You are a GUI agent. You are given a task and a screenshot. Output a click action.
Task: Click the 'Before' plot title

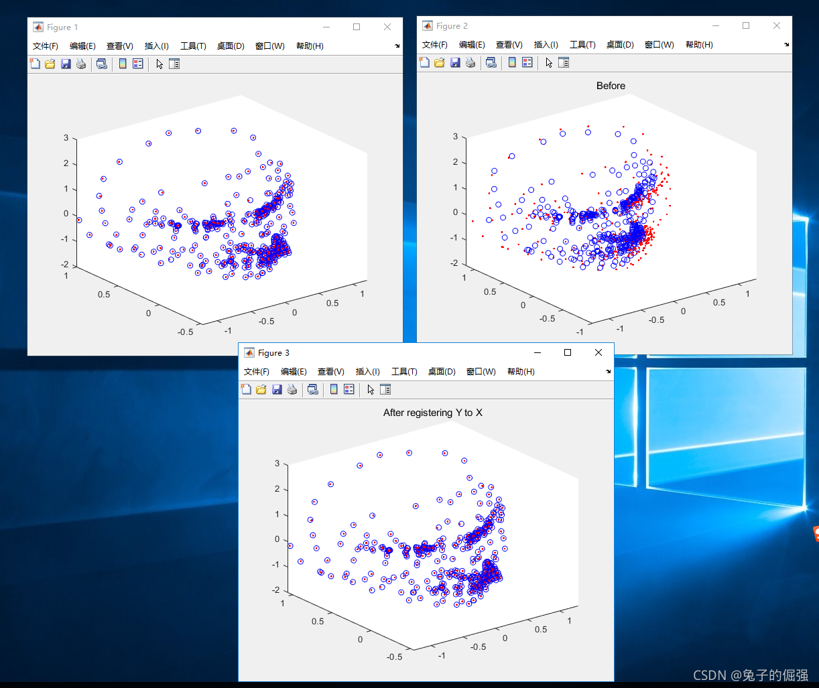[x=611, y=86]
